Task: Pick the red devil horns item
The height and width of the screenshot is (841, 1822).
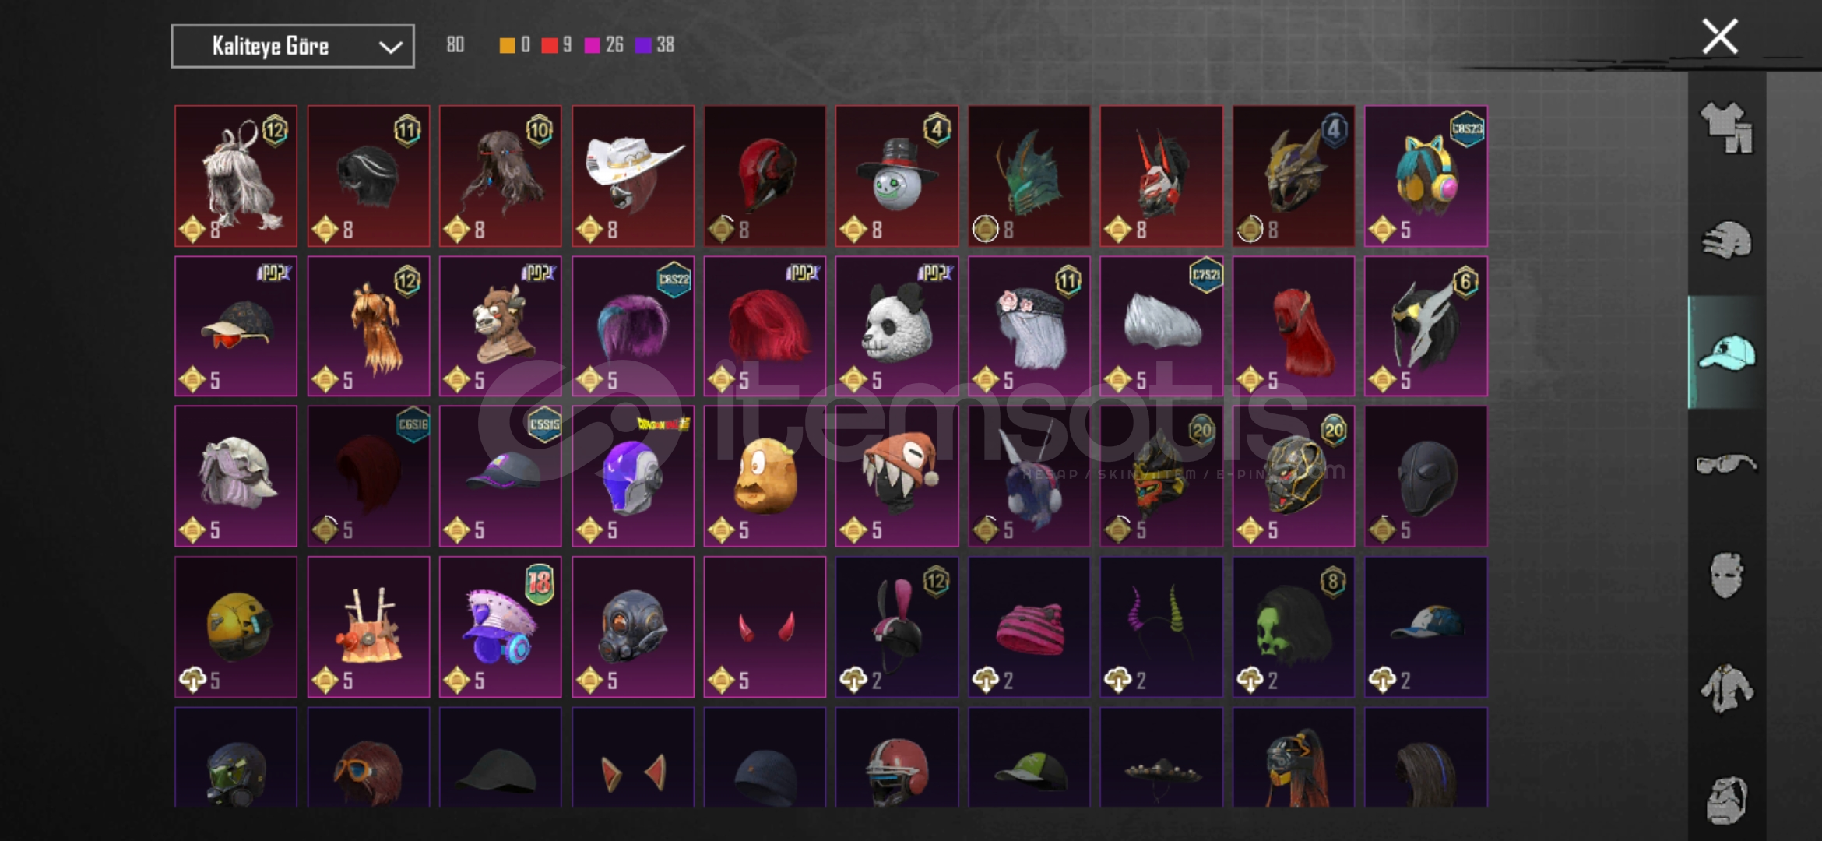Action: click(x=765, y=627)
